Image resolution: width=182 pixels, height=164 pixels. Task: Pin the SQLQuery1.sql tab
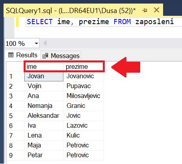tap(145, 10)
